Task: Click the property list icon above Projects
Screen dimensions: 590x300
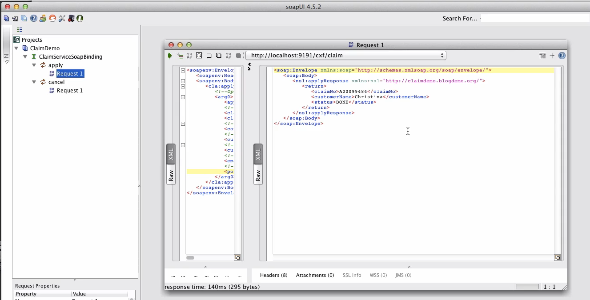Action: point(20,30)
